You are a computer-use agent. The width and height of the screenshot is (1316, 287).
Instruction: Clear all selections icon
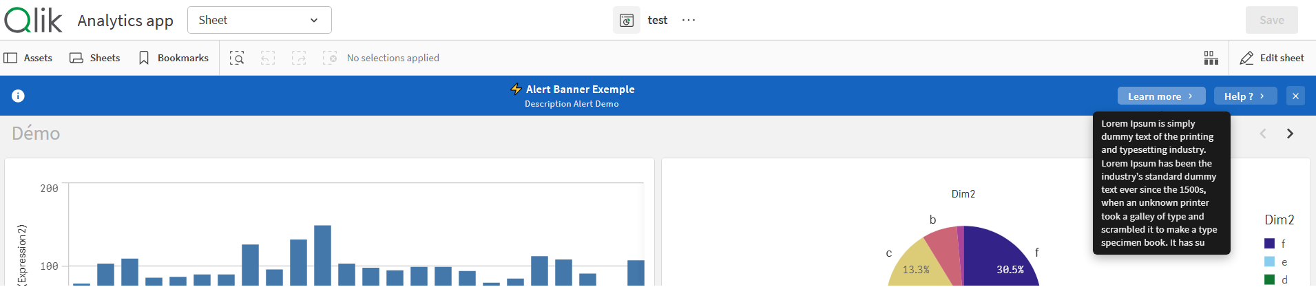pos(330,59)
